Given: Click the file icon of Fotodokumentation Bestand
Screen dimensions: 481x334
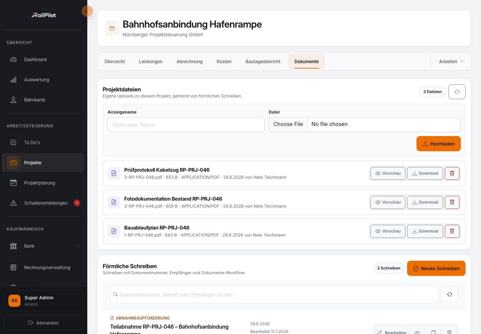Looking at the screenshot, I should (x=114, y=202).
